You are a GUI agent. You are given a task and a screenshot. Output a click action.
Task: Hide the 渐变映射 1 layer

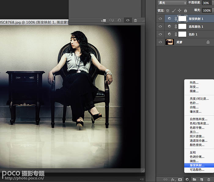click(160, 19)
